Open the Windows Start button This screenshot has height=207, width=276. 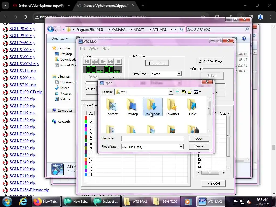click(7, 202)
